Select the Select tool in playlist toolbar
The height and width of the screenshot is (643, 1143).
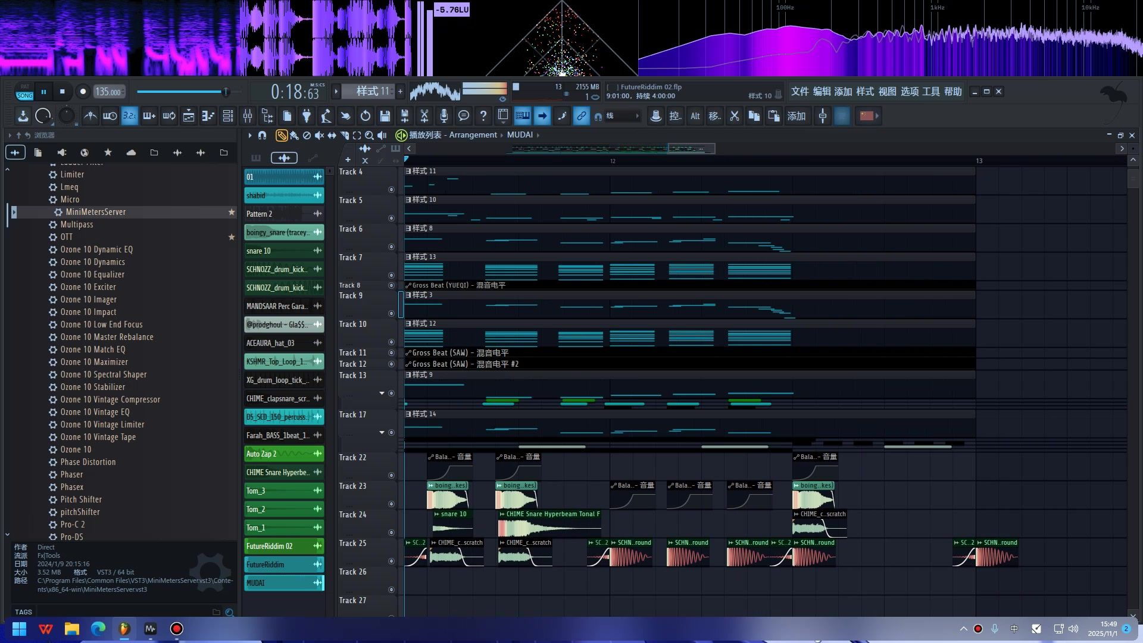[357, 136]
